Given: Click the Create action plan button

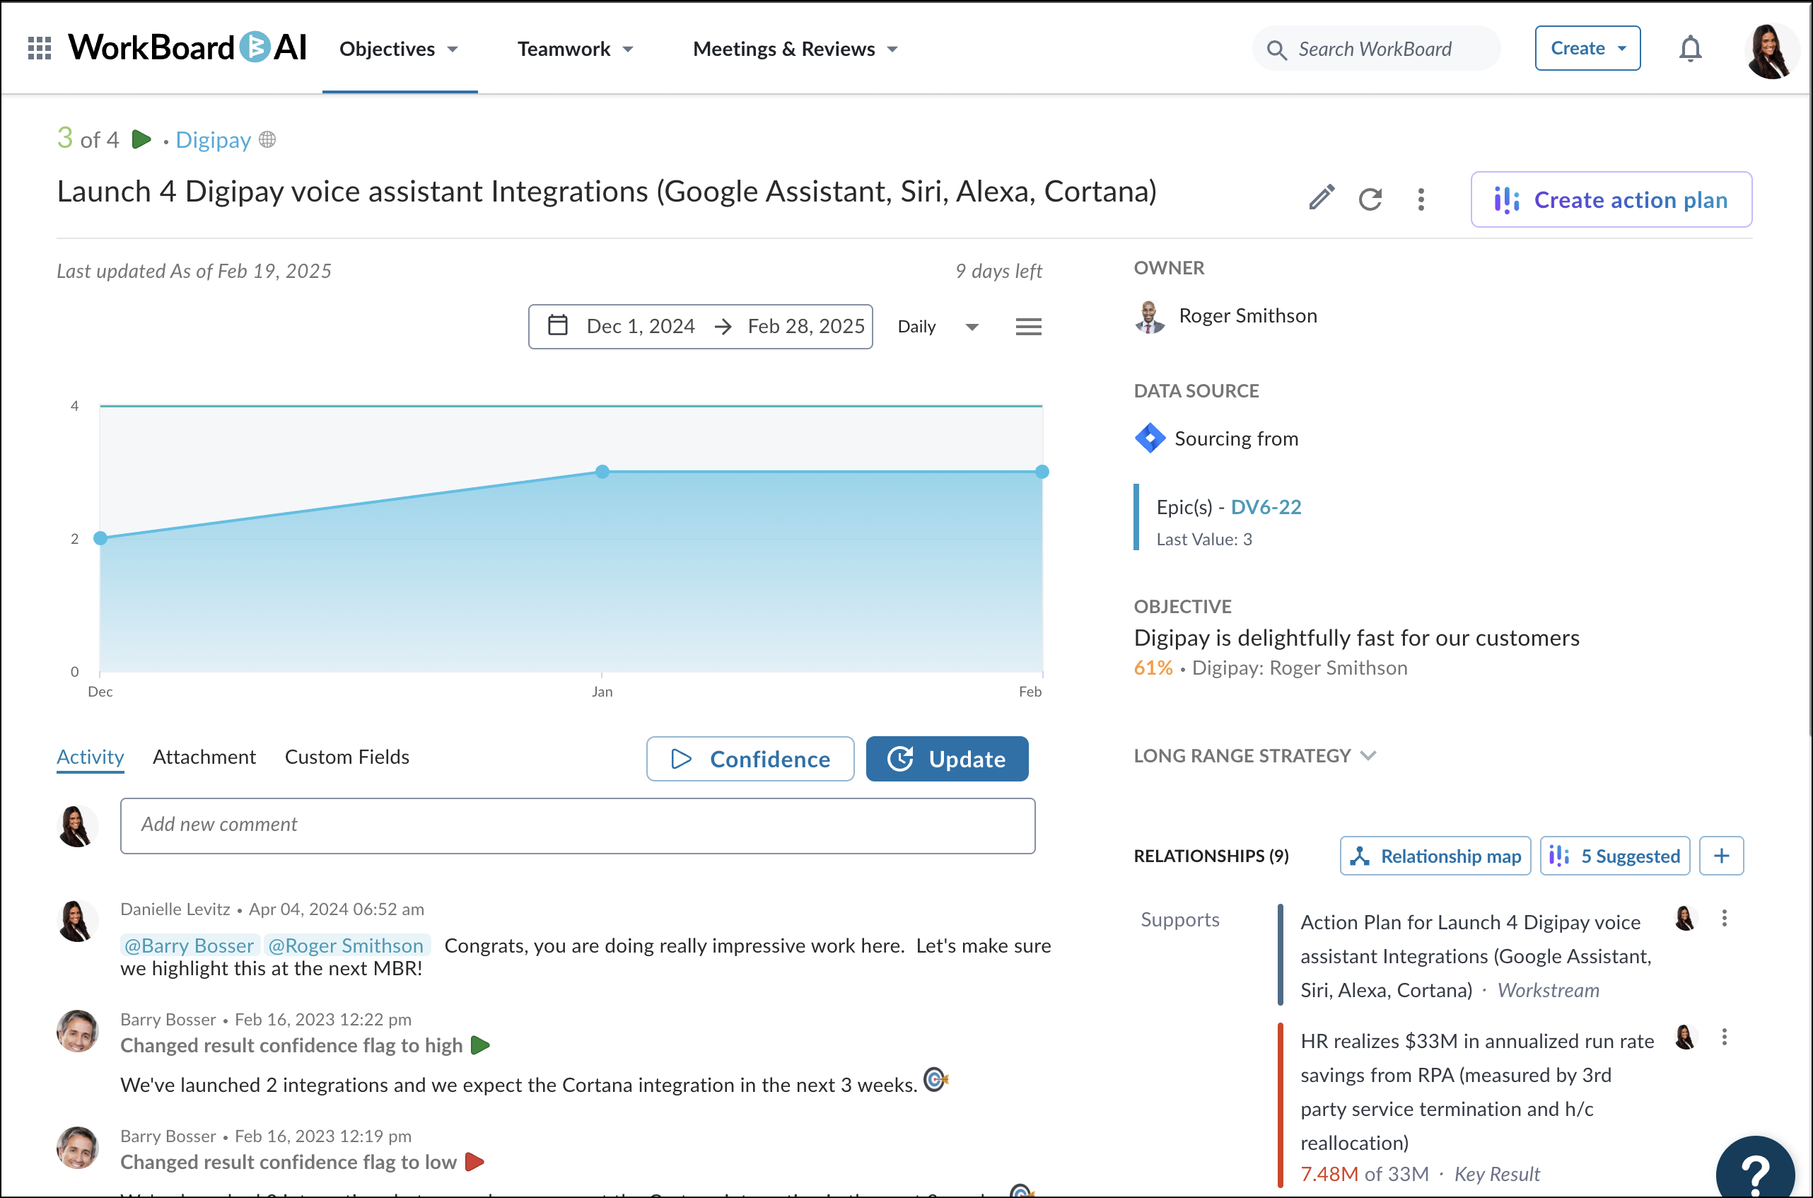Looking at the screenshot, I should [x=1611, y=199].
